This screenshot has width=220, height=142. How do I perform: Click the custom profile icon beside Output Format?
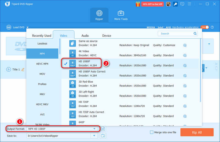(103, 129)
